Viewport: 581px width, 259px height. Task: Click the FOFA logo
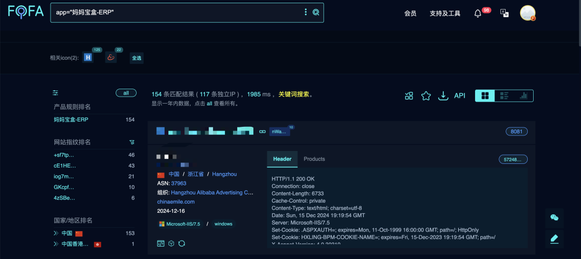(26, 11)
